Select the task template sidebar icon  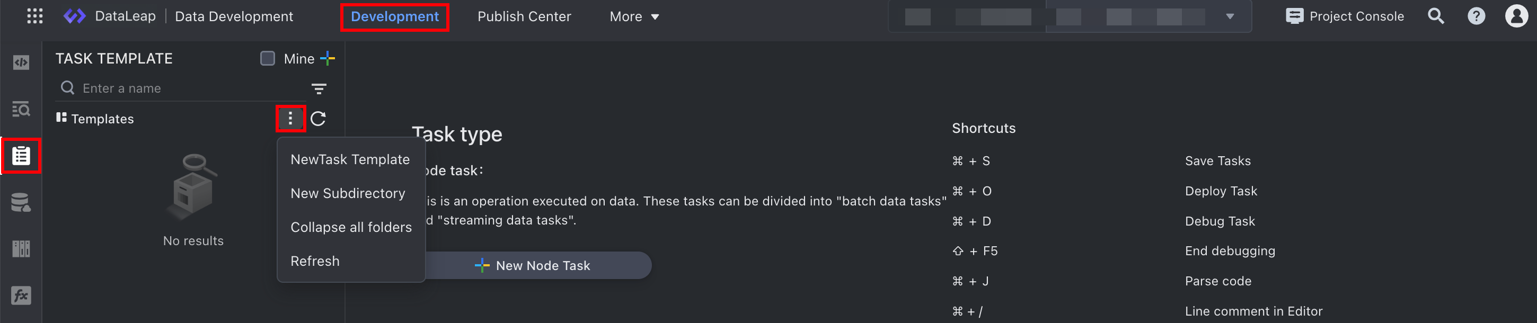(21, 156)
